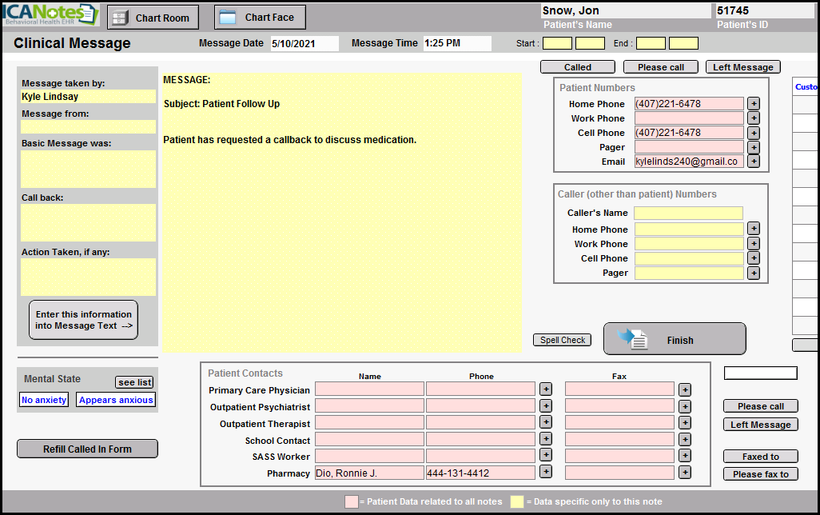This screenshot has height=515, width=820.
Task: Open the Chart Room
Action: (153, 18)
